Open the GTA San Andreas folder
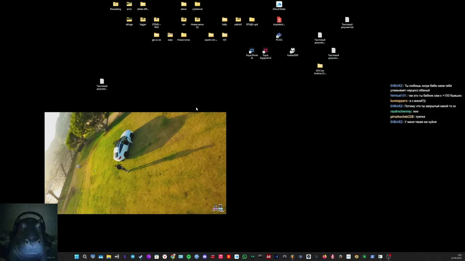The width and height of the screenshot is (465, 261). tap(320, 69)
